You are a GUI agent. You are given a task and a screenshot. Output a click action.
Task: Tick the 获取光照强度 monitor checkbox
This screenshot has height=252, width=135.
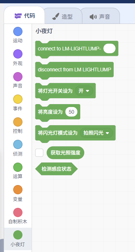pyautogui.click(x=39, y=153)
